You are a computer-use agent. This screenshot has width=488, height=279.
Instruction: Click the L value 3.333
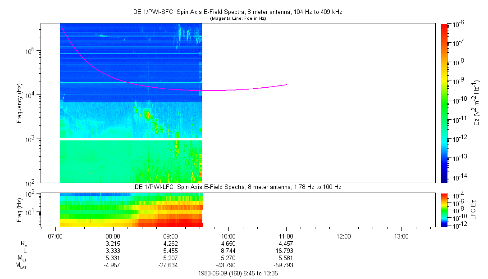point(113,251)
